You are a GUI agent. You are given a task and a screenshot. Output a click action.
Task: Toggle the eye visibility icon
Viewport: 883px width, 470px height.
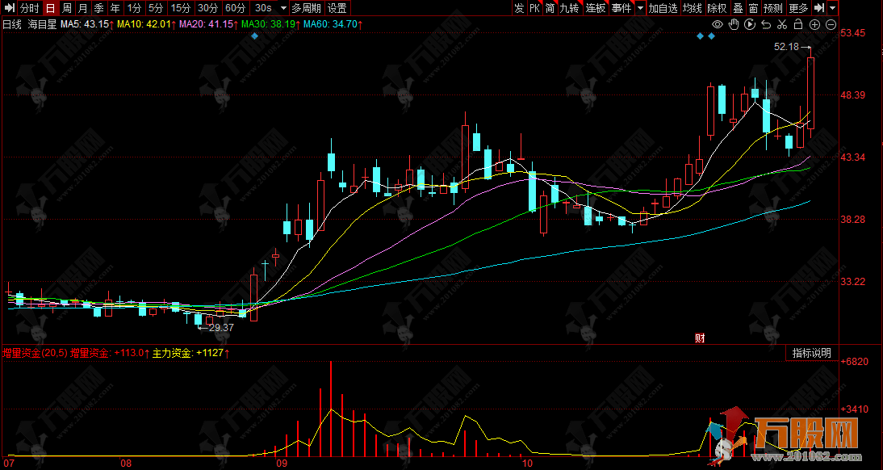point(717,24)
